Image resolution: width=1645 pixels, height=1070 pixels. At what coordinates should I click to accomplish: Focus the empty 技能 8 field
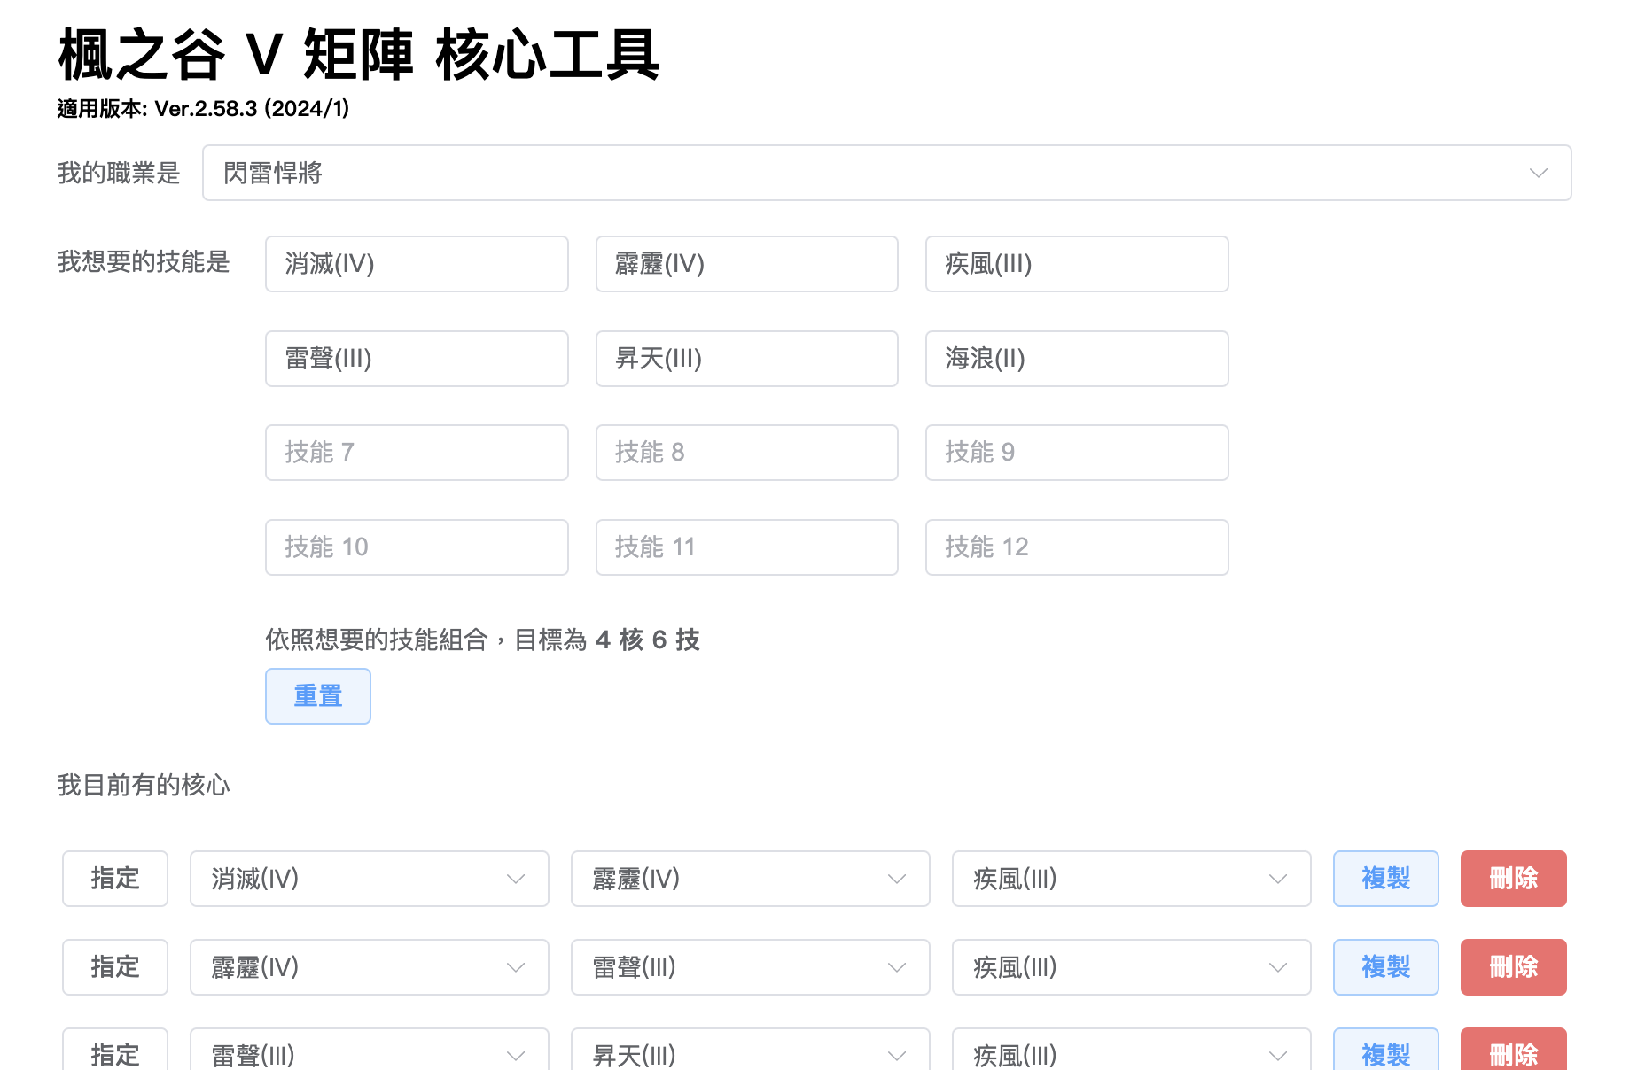click(747, 453)
